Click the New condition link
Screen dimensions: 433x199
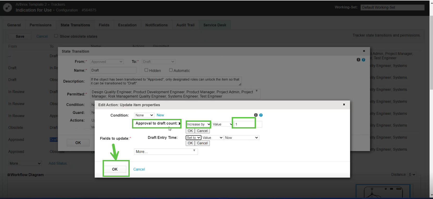tap(160, 115)
